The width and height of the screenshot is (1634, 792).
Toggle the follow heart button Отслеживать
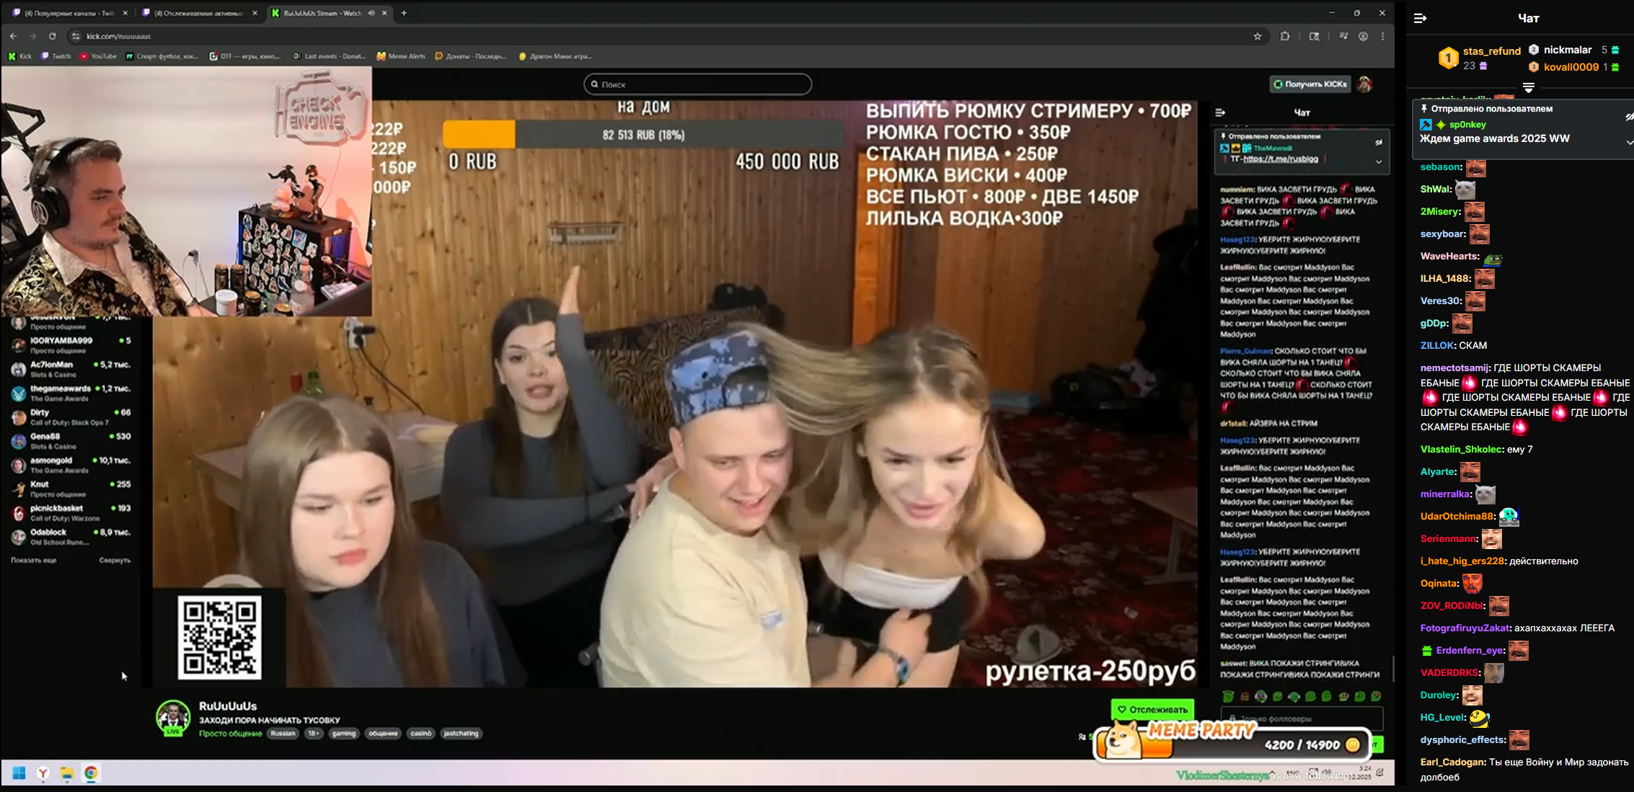pos(1152,709)
